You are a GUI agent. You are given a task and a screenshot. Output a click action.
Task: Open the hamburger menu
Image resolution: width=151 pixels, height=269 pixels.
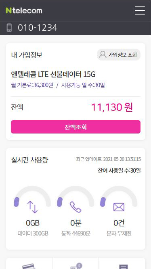tap(140, 10)
